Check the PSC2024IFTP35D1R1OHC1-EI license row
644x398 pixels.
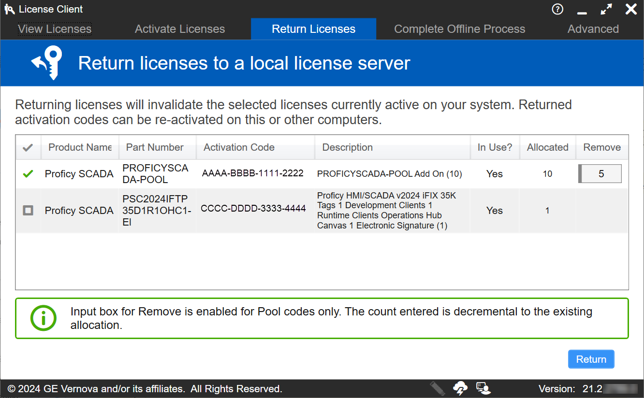pyautogui.click(x=28, y=211)
